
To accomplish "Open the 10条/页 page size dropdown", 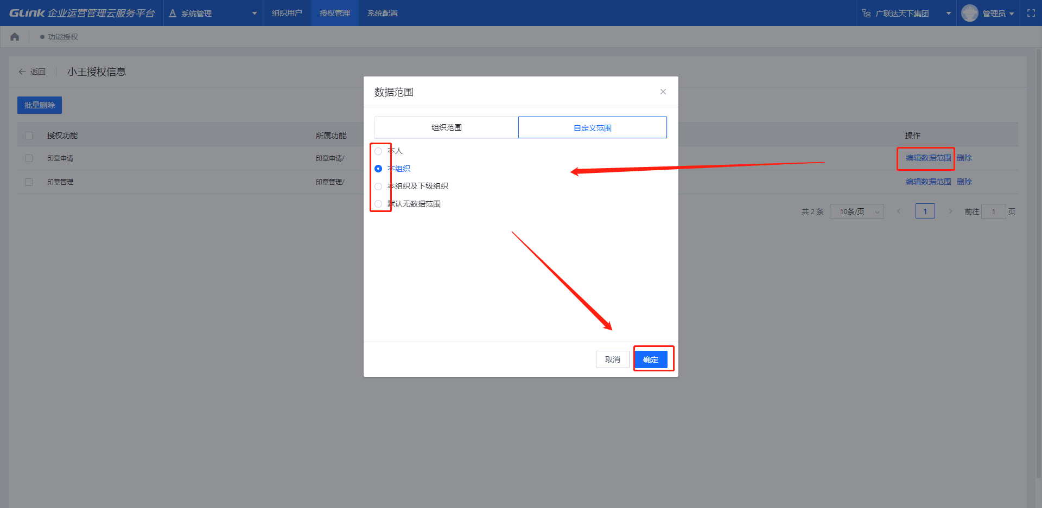I will (x=856, y=211).
